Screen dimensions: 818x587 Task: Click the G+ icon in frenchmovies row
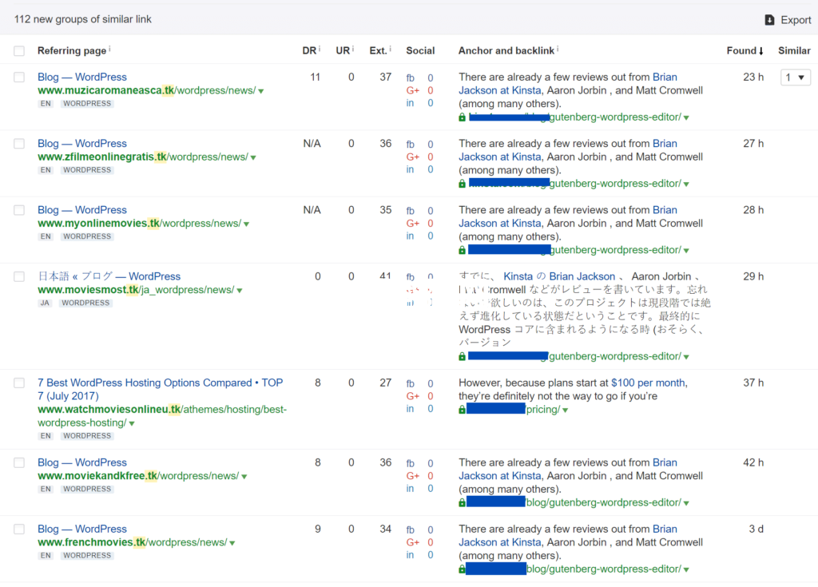(x=413, y=542)
